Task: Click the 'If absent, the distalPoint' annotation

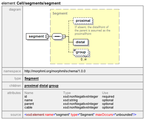Action: [92, 31]
